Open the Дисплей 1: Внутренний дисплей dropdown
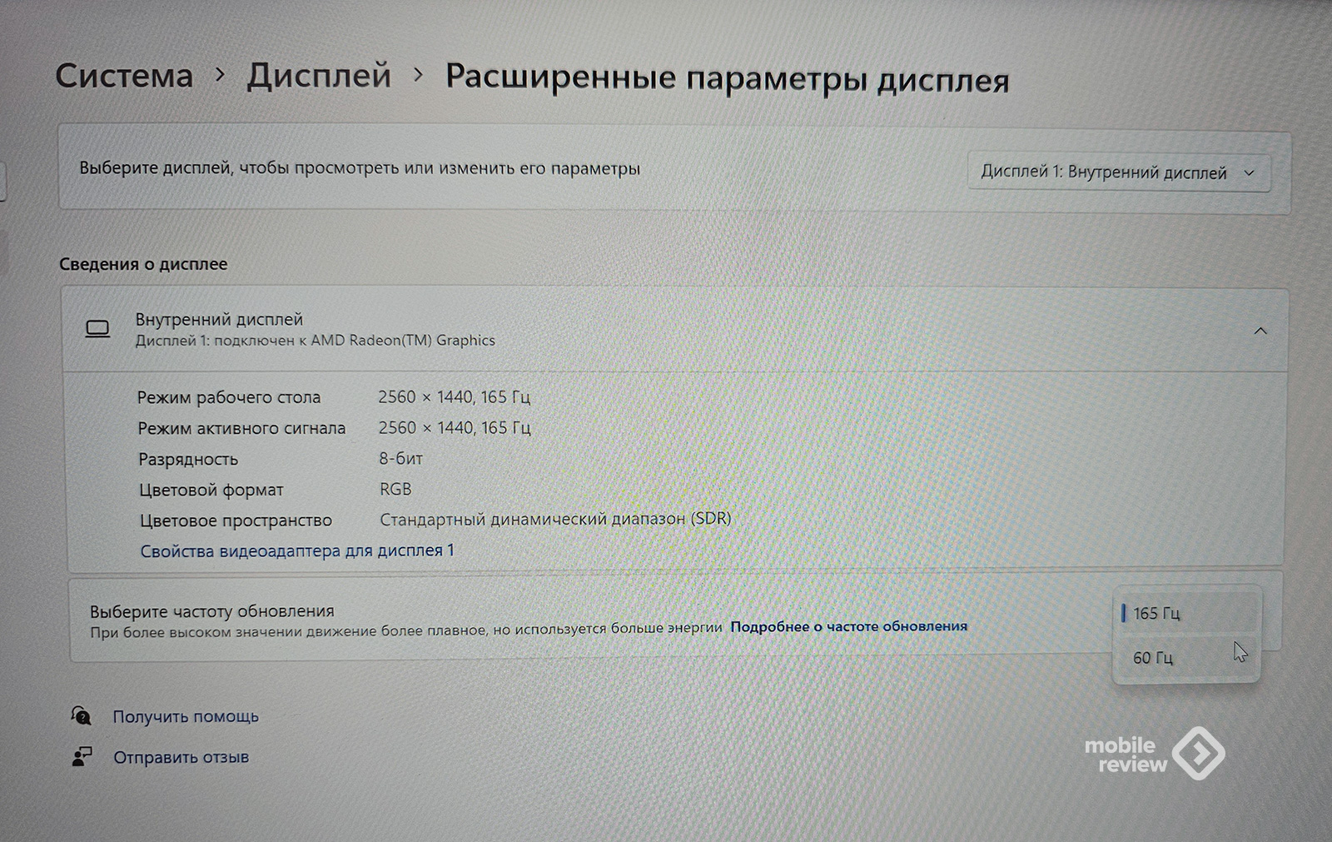 point(1117,172)
